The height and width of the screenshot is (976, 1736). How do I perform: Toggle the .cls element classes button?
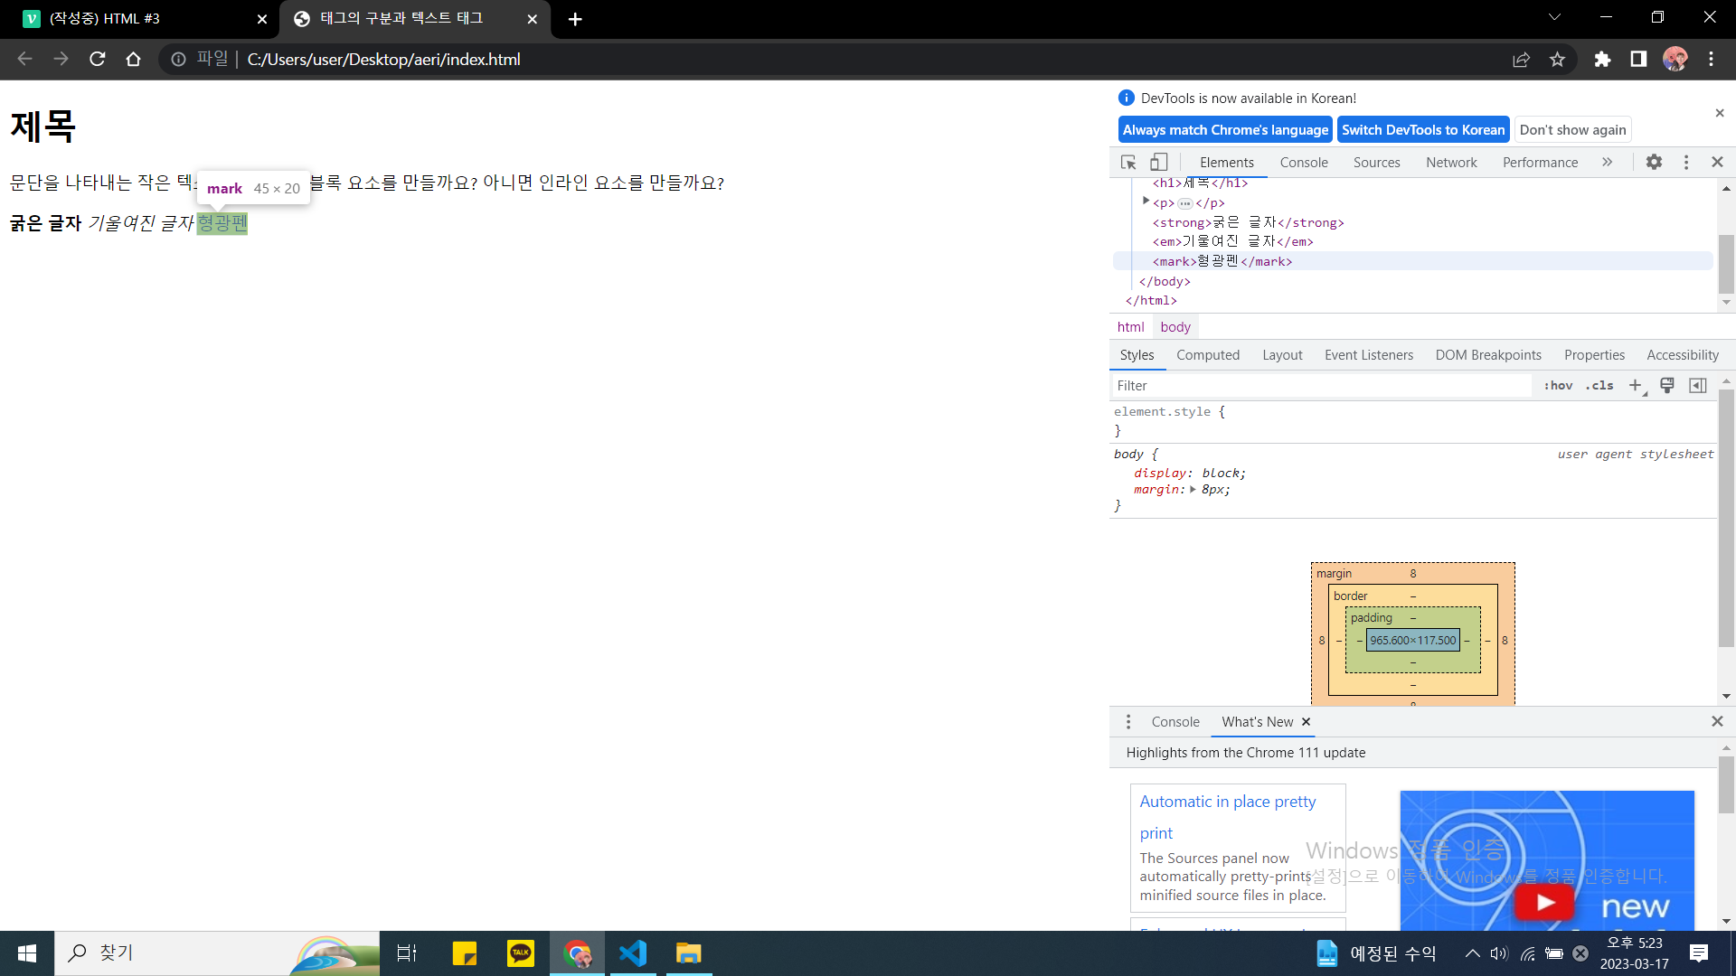pos(1599,386)
